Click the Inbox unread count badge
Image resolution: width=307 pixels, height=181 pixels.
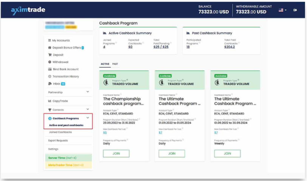tap(63, 84)
